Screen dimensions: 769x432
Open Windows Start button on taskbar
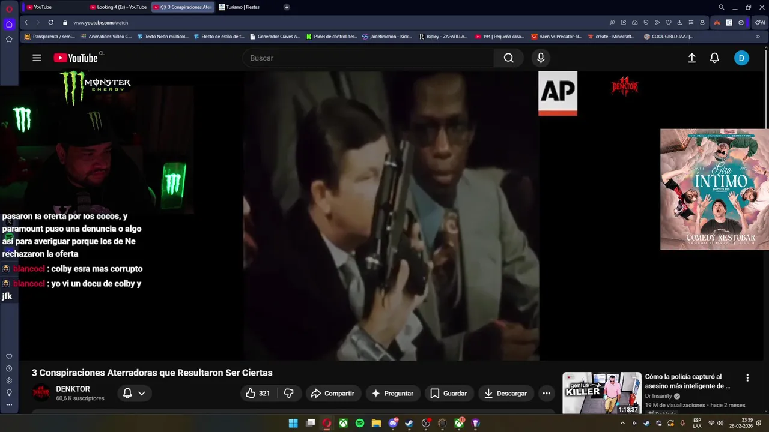293,423
